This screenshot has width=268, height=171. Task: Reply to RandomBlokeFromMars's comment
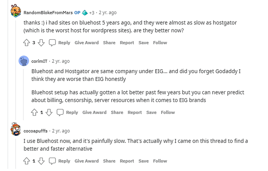coord(65,43)
